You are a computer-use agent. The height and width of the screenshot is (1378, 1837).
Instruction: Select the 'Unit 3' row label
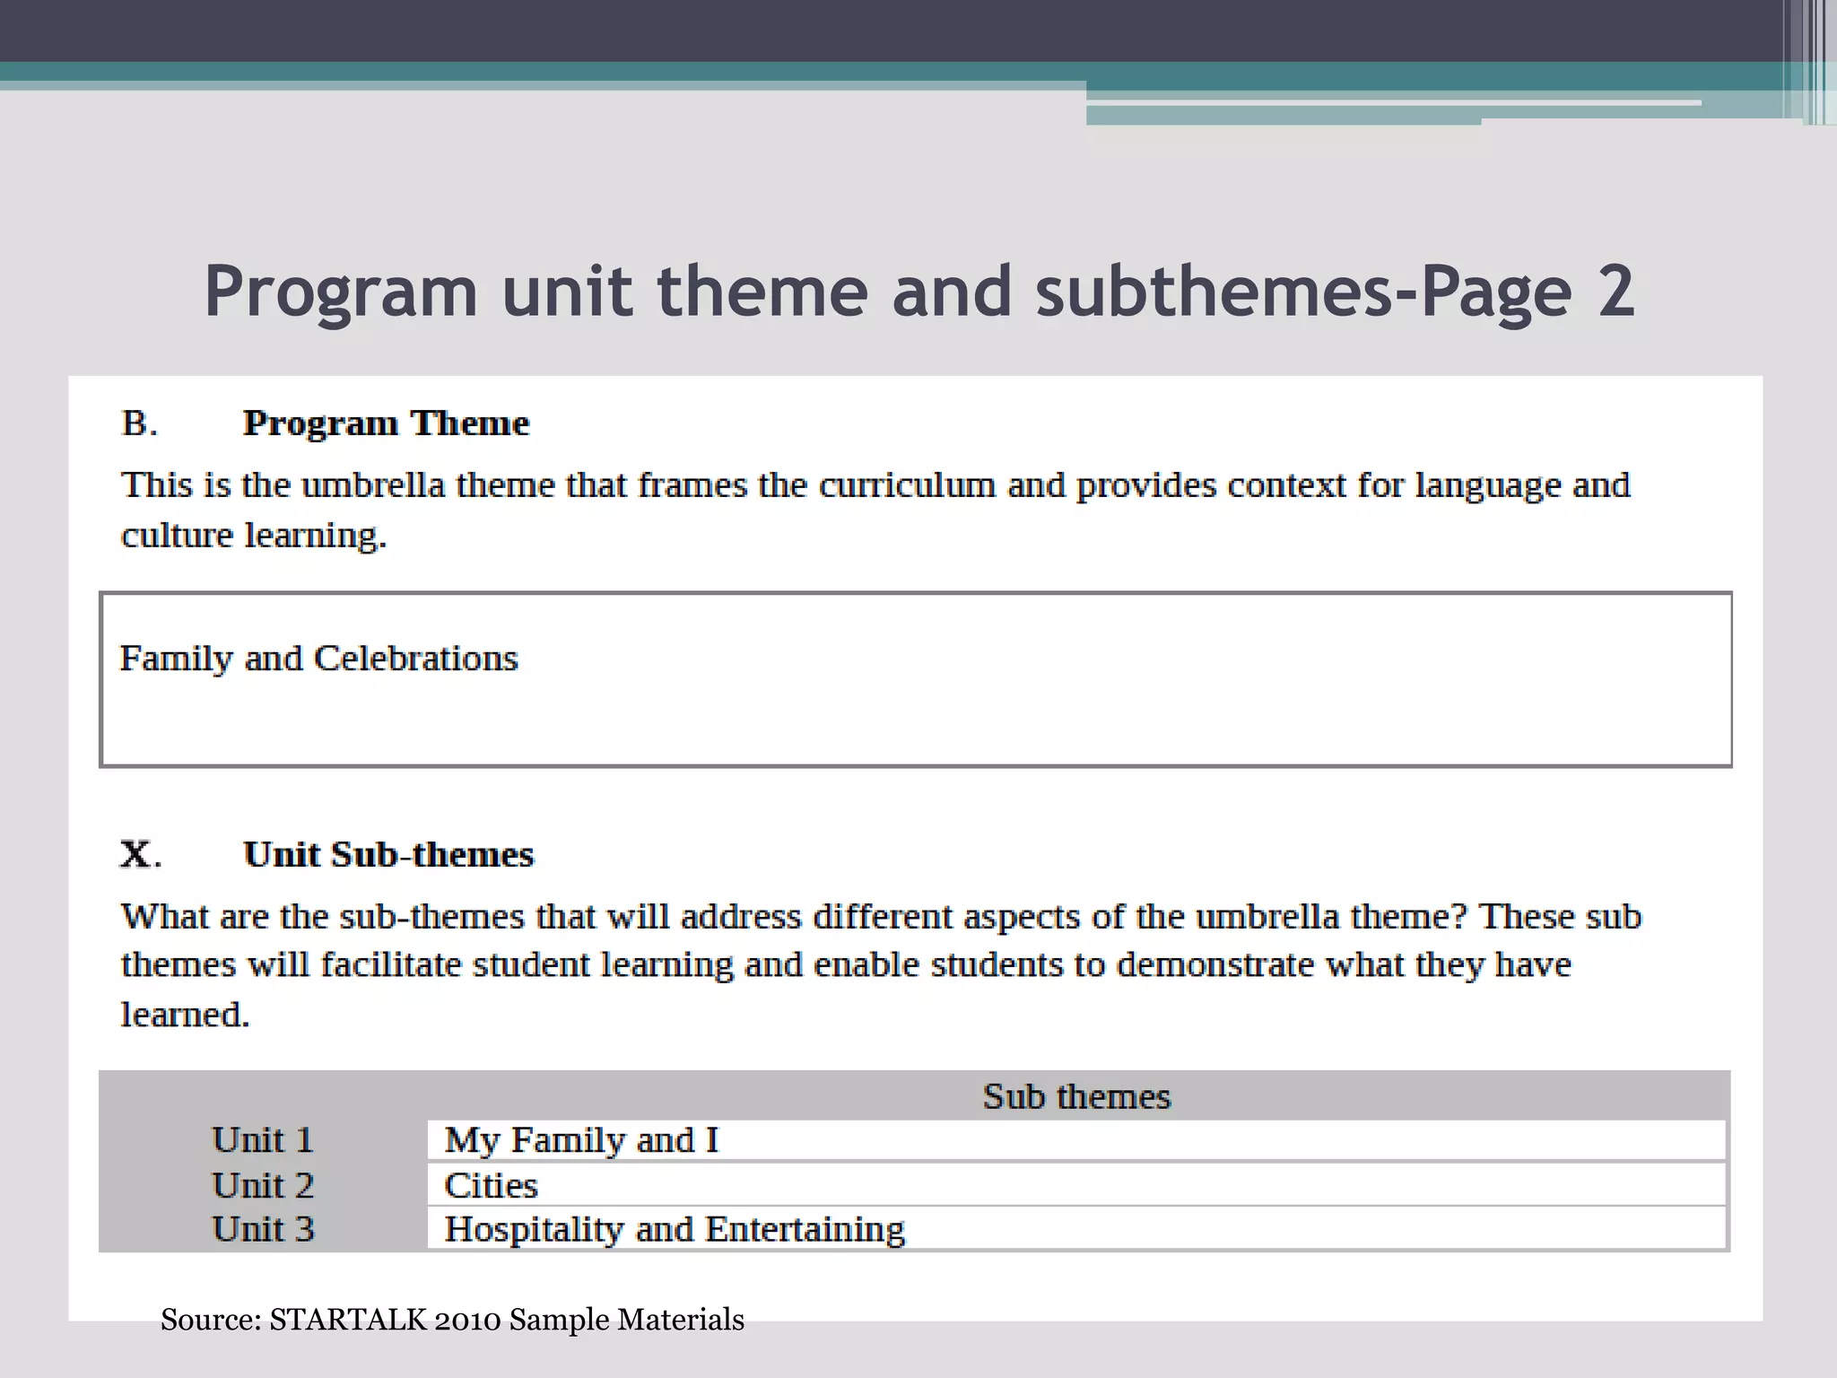click(x=263, y=1229)
